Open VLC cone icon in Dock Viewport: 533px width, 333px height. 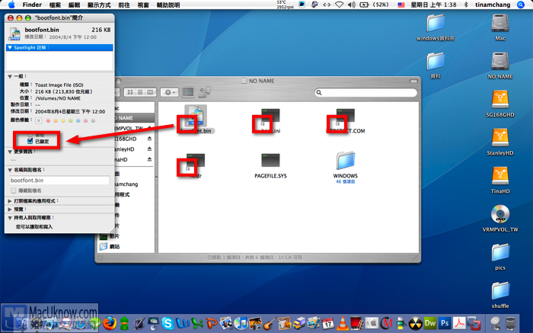(343, 323)
